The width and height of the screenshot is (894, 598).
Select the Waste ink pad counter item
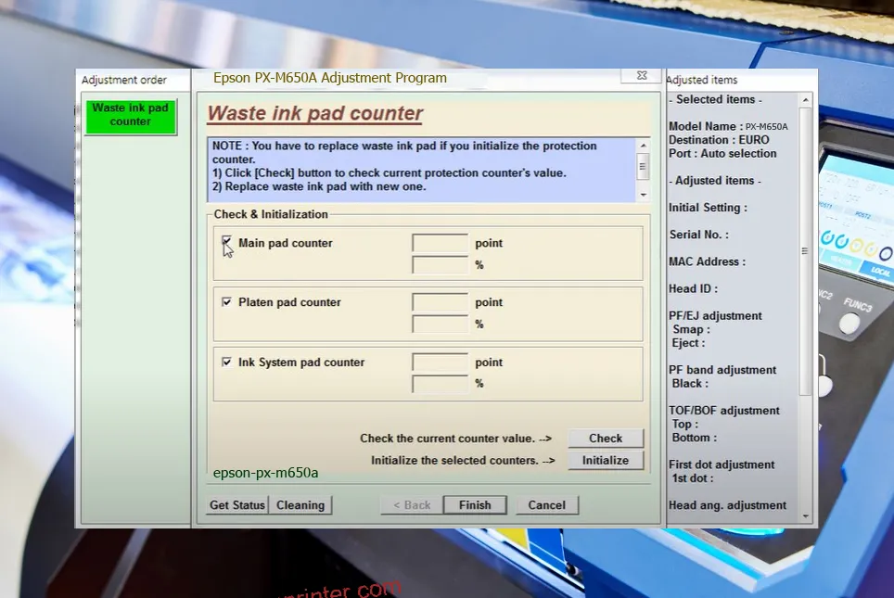(131, 116)
